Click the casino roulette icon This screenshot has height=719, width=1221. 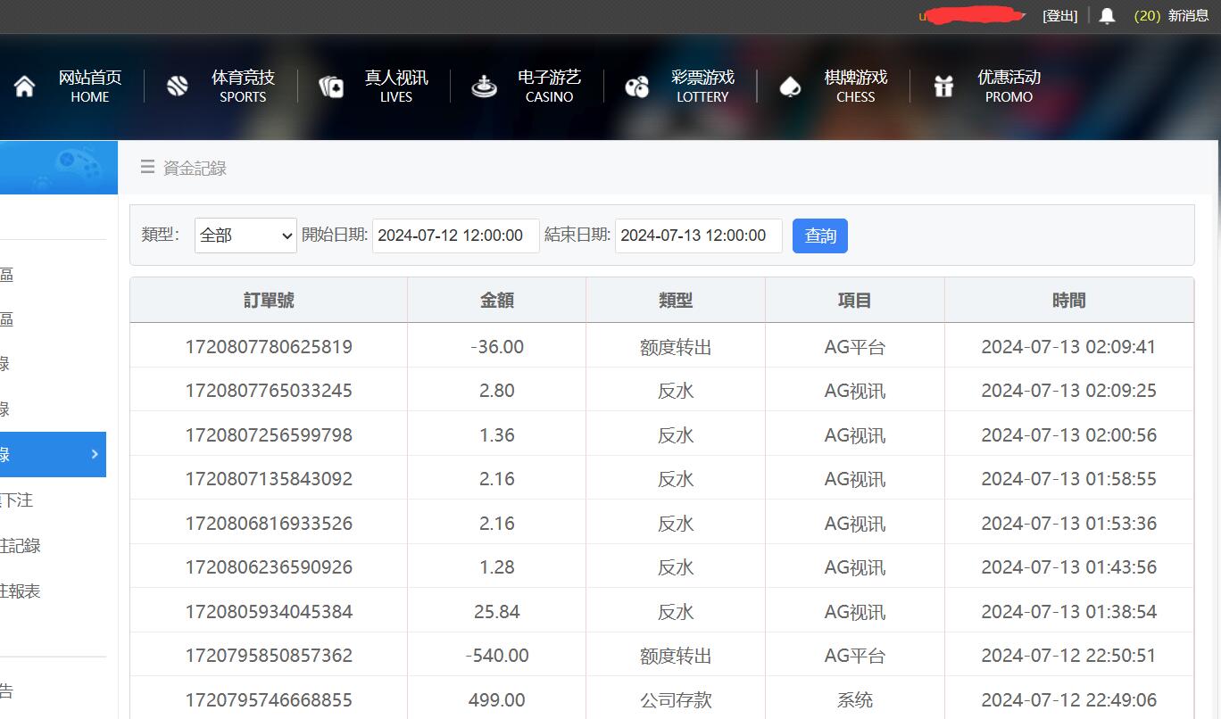coord(484,87)
